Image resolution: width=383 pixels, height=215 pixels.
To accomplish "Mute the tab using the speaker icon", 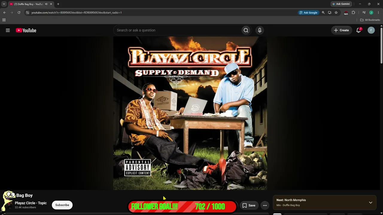I will pos(46,4).
